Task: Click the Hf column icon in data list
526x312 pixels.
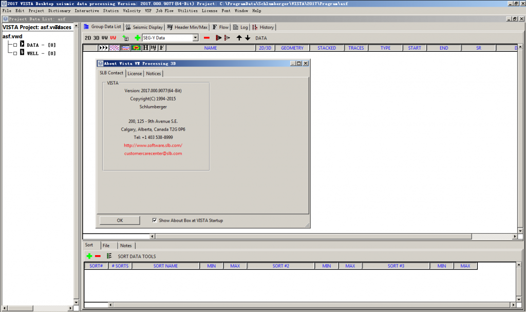Action: click(154, 48)
